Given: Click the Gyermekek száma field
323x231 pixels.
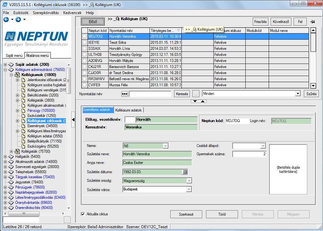Looking at the screenshot, I should (x=249, y=154).
